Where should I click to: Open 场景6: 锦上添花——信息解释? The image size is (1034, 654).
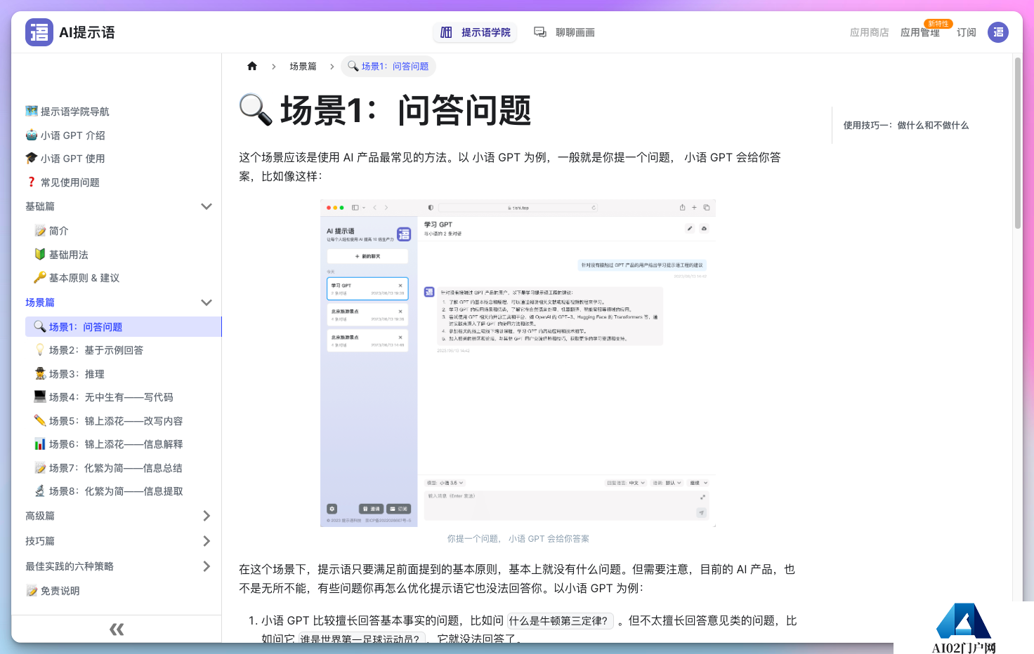[108, 444]
